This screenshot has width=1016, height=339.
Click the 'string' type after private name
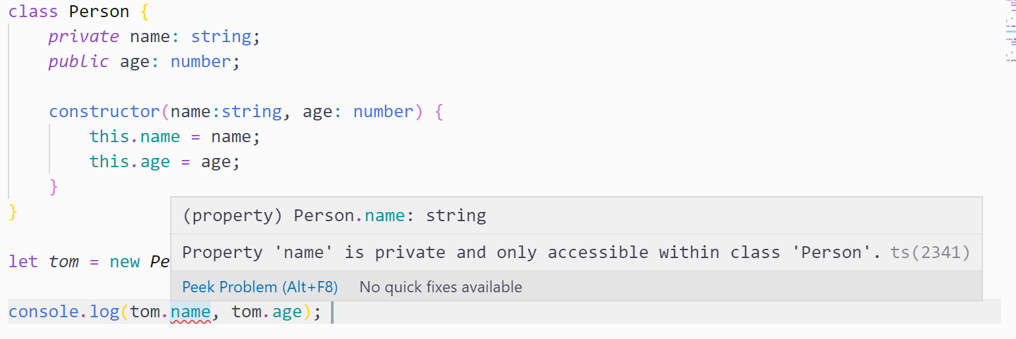(221, 37)
